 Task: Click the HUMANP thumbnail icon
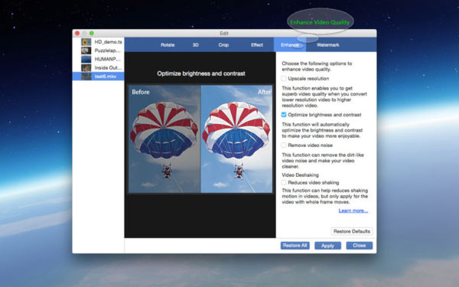tap(86, 59)
